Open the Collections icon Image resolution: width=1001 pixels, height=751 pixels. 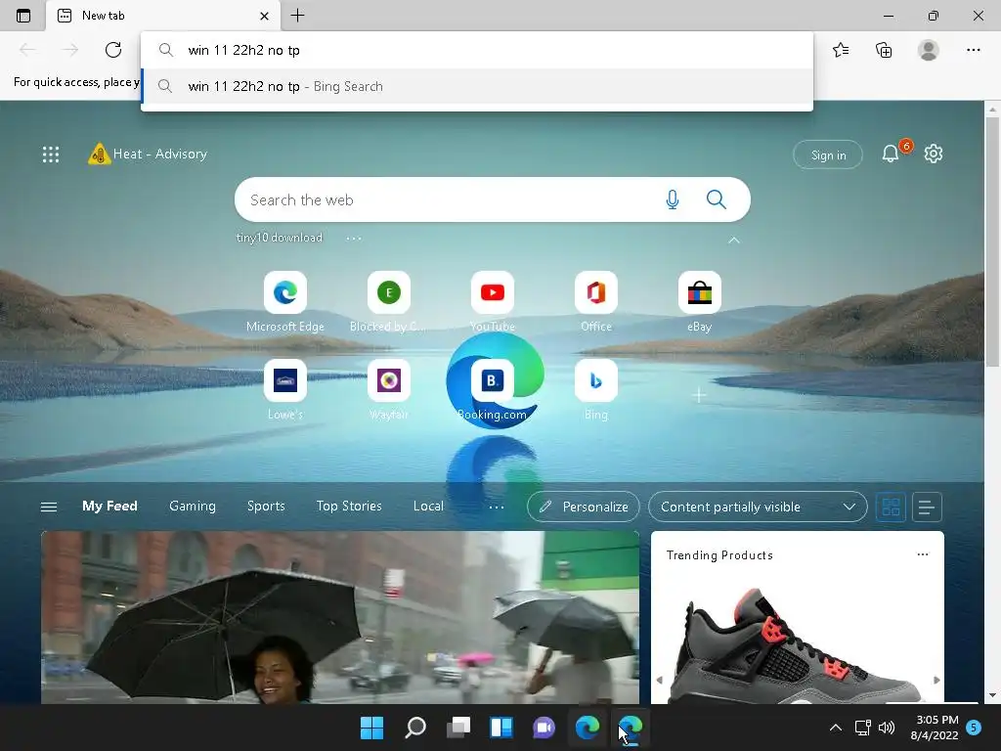click(x=884, y=50)
